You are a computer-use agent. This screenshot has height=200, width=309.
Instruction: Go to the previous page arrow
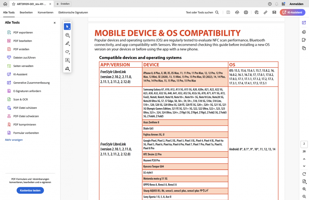(x=304, y=159)
